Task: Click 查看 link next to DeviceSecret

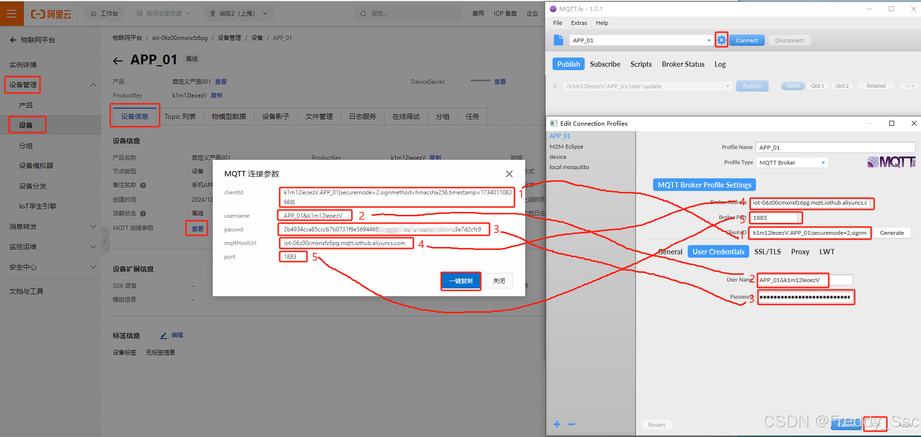Action: (500, 82)
